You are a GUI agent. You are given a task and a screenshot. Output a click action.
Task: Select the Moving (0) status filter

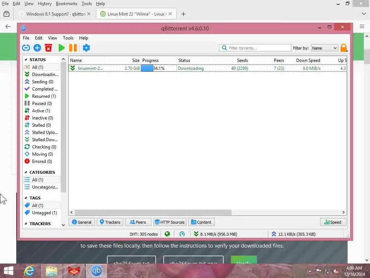pyautogui.click(x=42, y=154)
